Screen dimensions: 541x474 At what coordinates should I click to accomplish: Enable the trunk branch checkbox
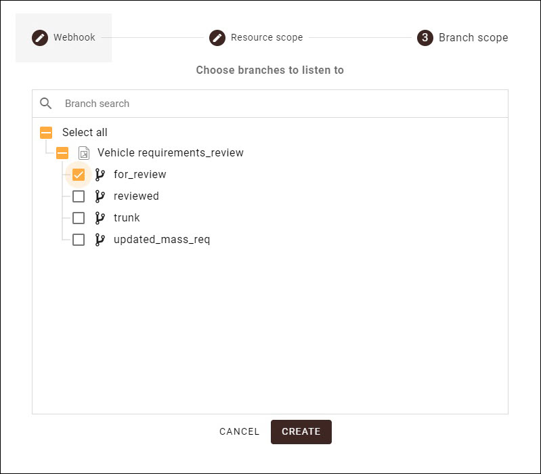[79, 218]
